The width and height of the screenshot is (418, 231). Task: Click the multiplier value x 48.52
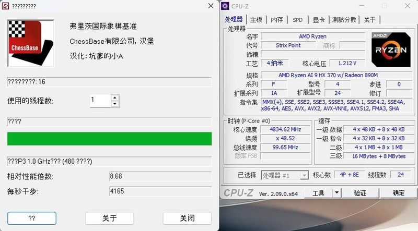[285, 138]
